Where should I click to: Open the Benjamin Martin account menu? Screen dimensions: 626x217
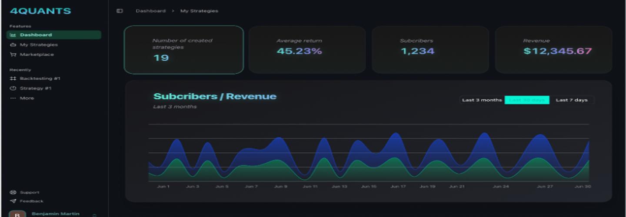[55, 214]
